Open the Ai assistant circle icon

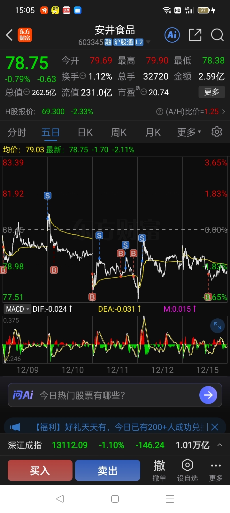point(172,35)
